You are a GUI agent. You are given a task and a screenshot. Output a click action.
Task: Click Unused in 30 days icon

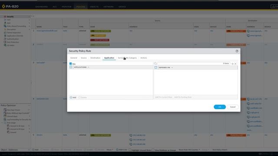(8, 126)
